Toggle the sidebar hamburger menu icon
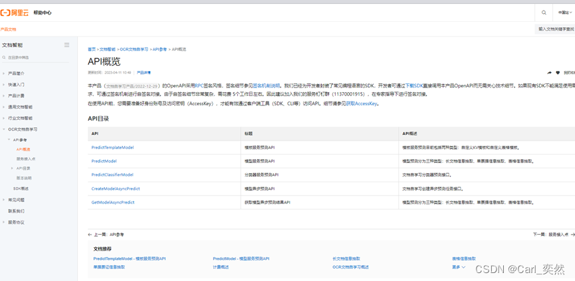The height and width of the screenshot is (281, 575). pos(66,45)
